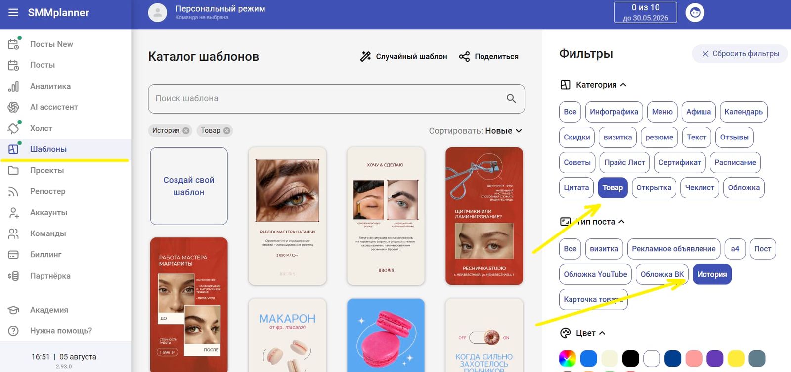791x372 pixels.
Task: Collapse the Категория filter section
Action: pyautogui.click(x=623, y=85)
